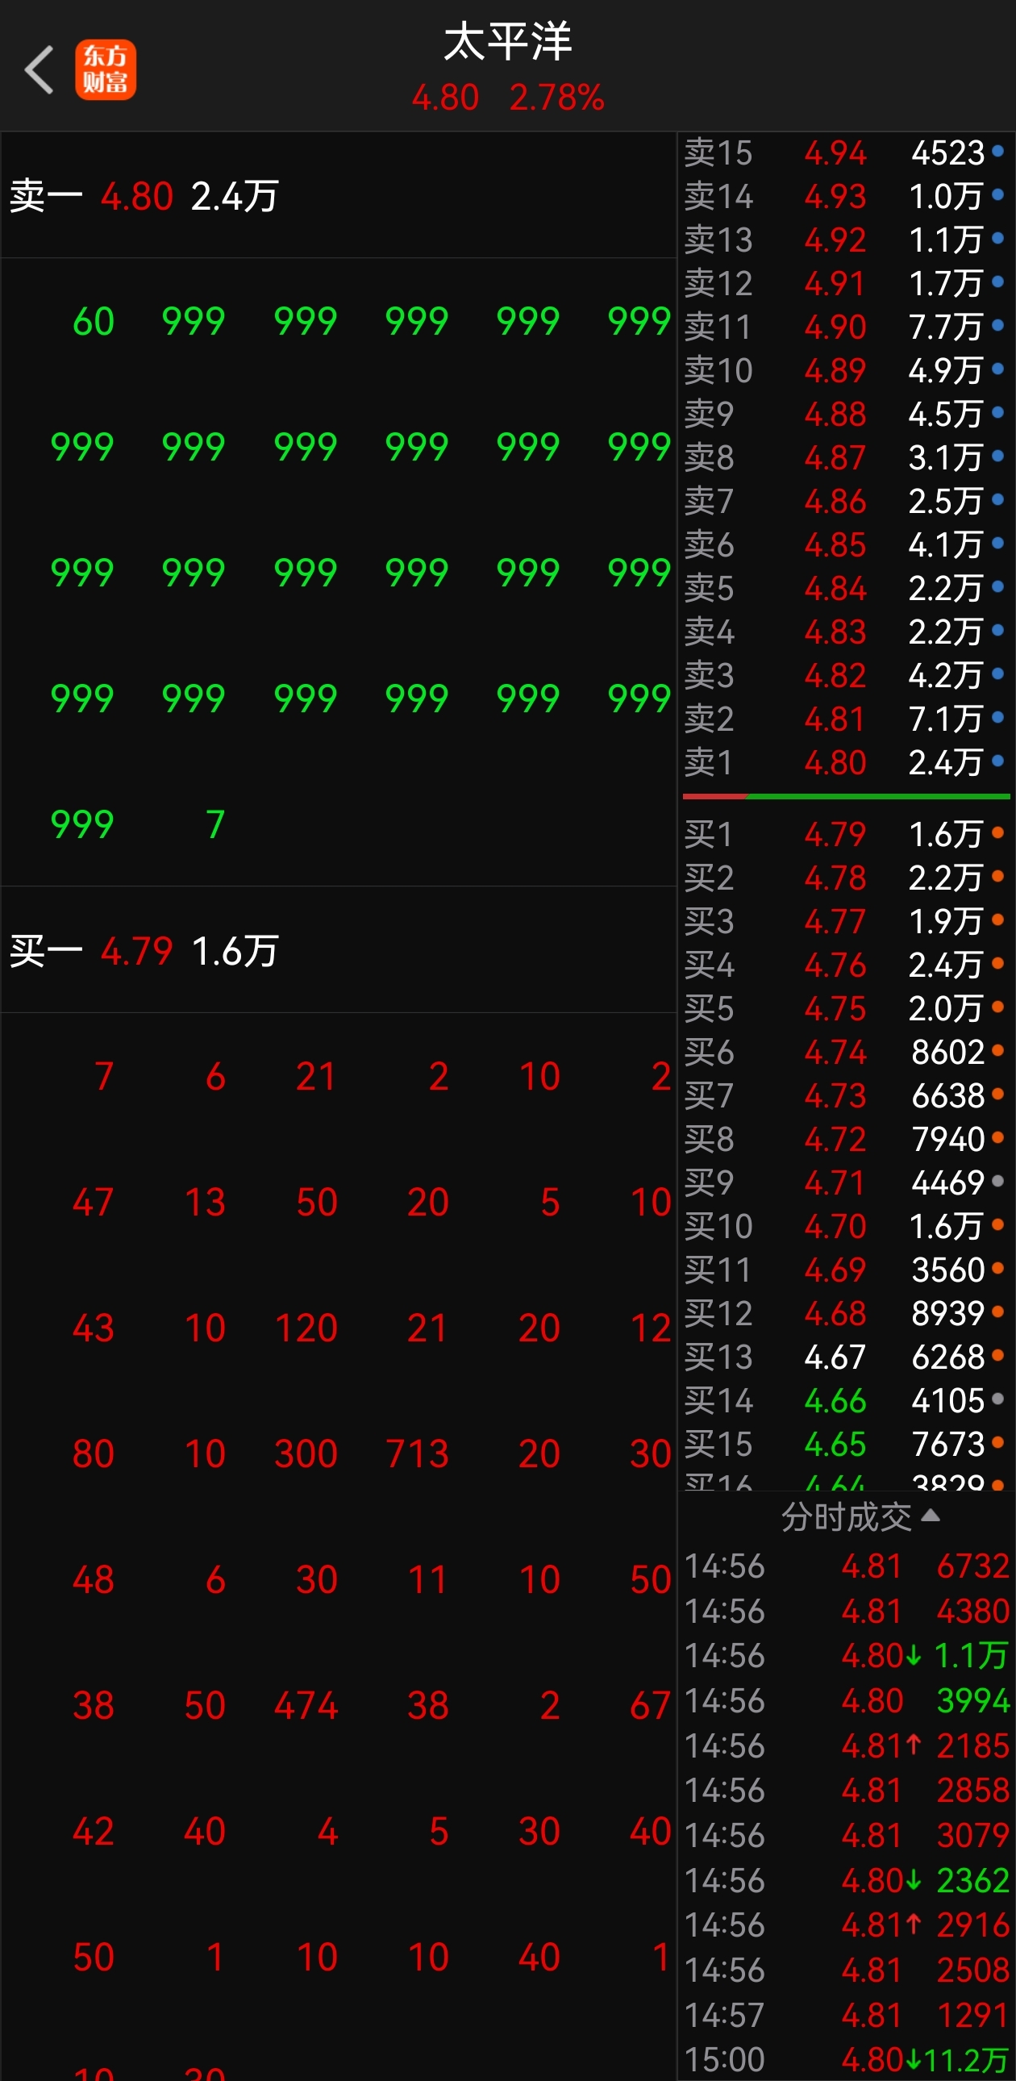This screenshot has height=2081, width=1016.
Task: Tap the 15:00 trade at 4.80 11.2万
Action: tap(847, 2059)
